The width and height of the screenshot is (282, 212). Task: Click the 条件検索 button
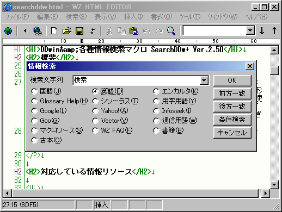tap(232, 120)
